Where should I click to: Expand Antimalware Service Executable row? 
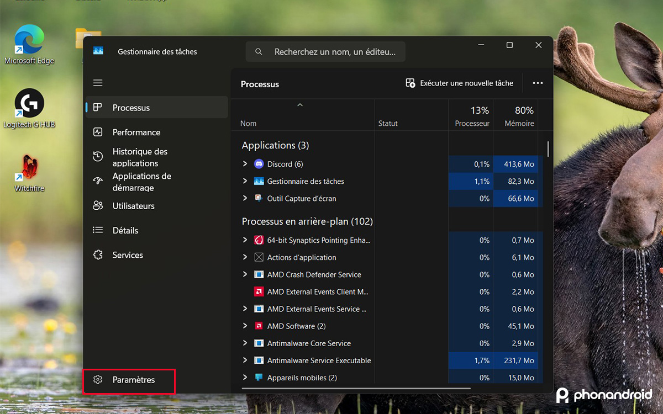[245, 360]
